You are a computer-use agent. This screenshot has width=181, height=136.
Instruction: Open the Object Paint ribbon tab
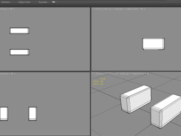(x=24, y=2)
